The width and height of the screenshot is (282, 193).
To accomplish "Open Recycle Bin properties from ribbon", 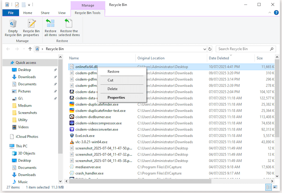I will click(31, 28).
